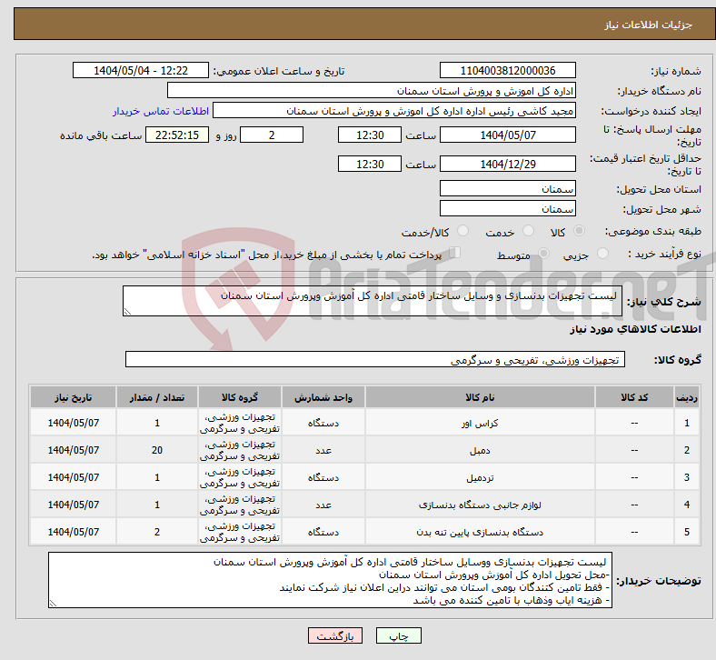Click the response deadline date 1404/05/07 field
The height and width of the screenshot is (660, 716).
coord(507,135)
